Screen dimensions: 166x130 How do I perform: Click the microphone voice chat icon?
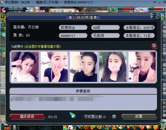[x=15, y=128]
